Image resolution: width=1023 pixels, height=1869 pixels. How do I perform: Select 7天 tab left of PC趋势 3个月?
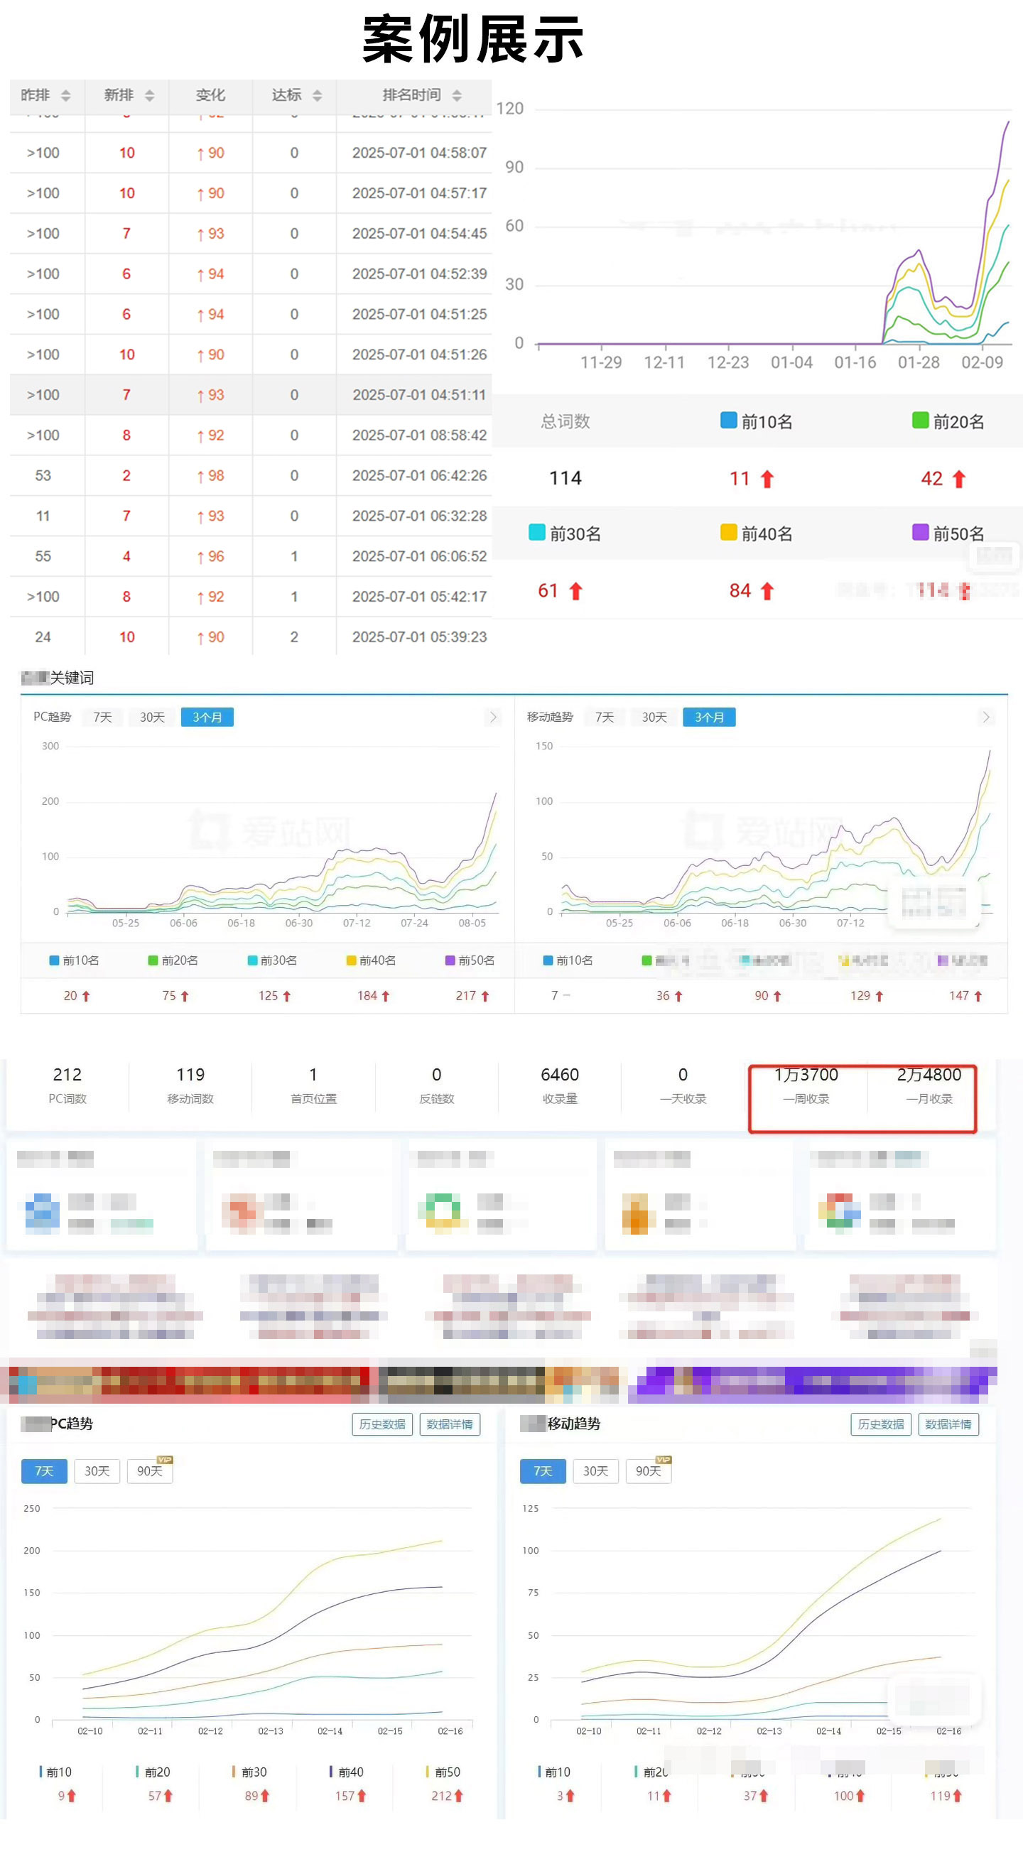(102, 717)
